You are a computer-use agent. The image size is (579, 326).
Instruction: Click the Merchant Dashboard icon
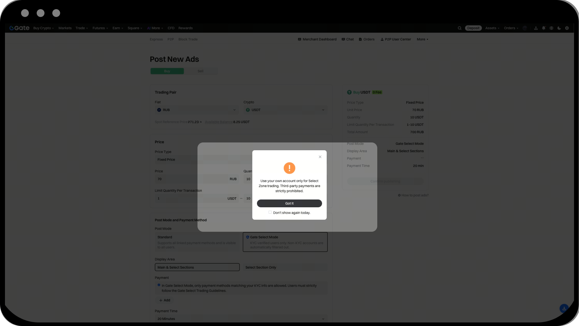click(299, 39)
